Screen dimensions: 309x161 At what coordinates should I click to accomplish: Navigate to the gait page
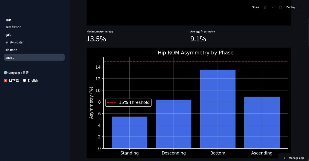(x=34, y=35)
